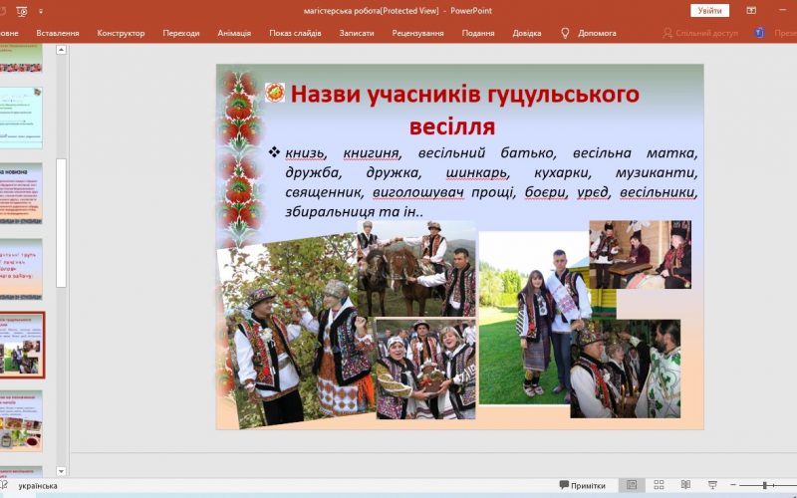Click thumbnail pane scroll up arrow
The width and height of the screenshot is (797, 498).
click(61, 50)
